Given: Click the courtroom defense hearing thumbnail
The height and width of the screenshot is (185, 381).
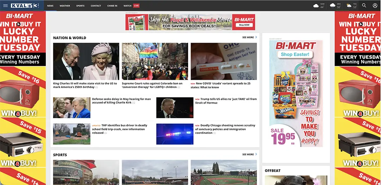Looking at the screenshot, I should coord(72,108).
